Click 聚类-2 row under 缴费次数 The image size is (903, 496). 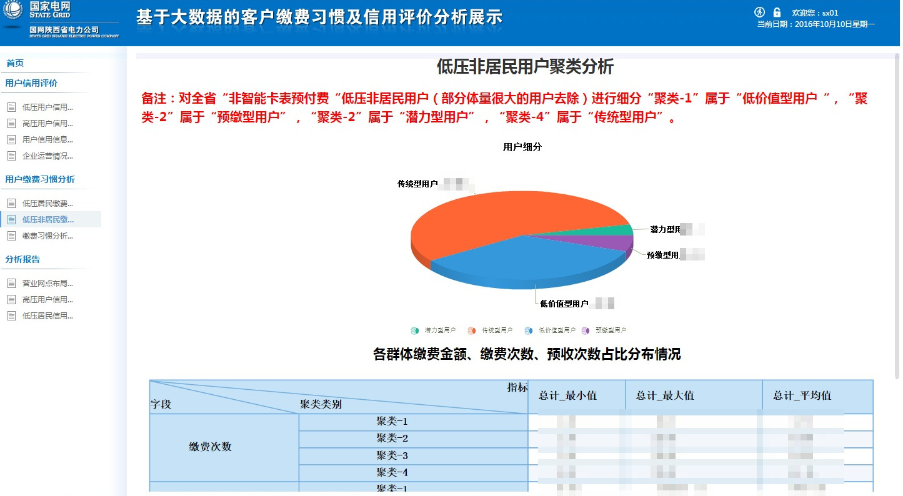coord(414,439)
